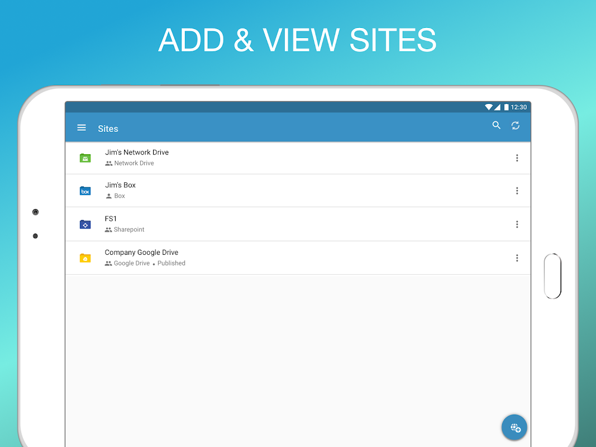The height and width of the screenshot is (447, 596).
Task: Open overflow menu for Company Google Drive
Action: click(517, 258)
